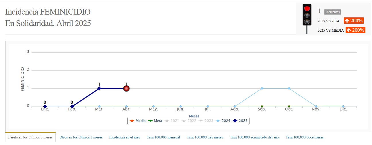The height and width of the screenshot is (145, 372).
Task: Click the 2025 VS MEDIA 200% badge
Action: (355, 30)
